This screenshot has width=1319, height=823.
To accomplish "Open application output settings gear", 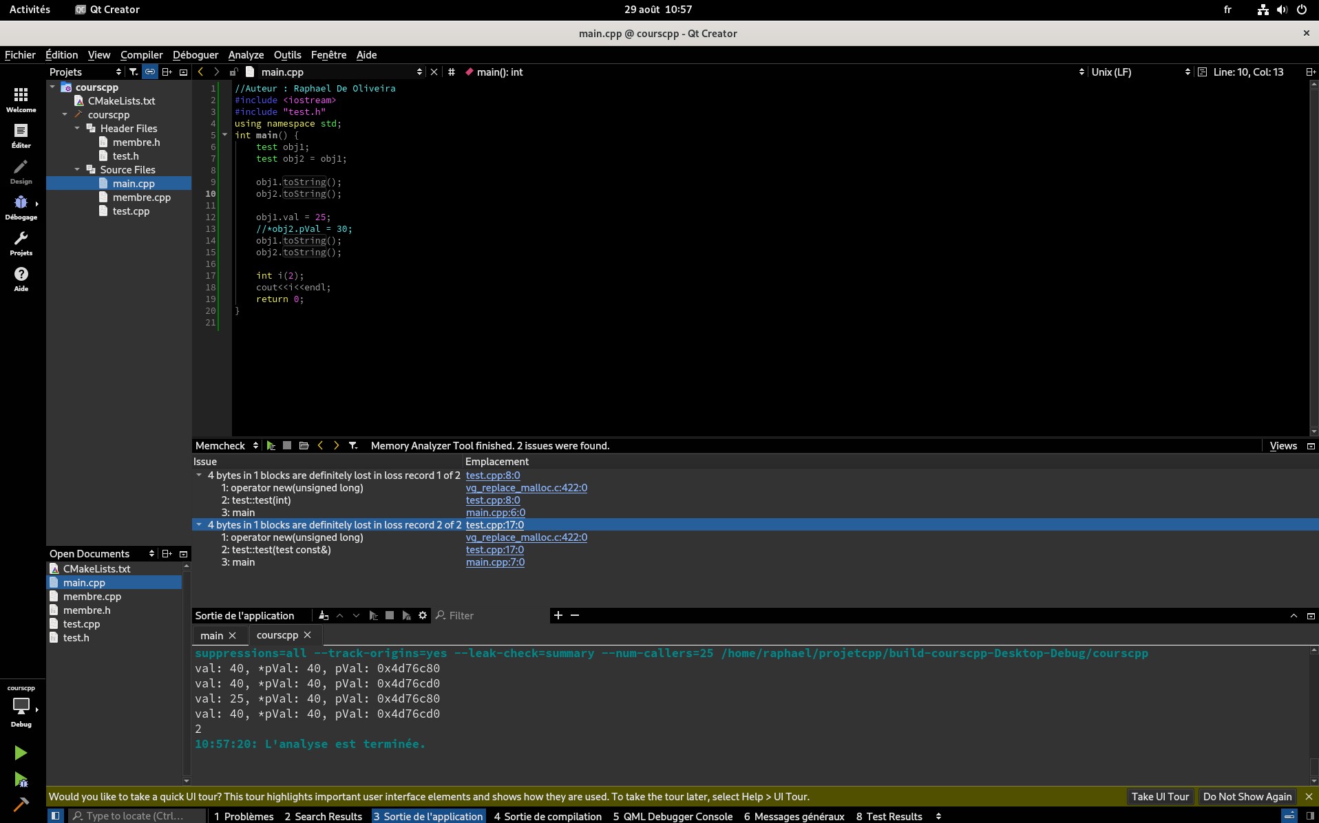I will tap(423, 615).
